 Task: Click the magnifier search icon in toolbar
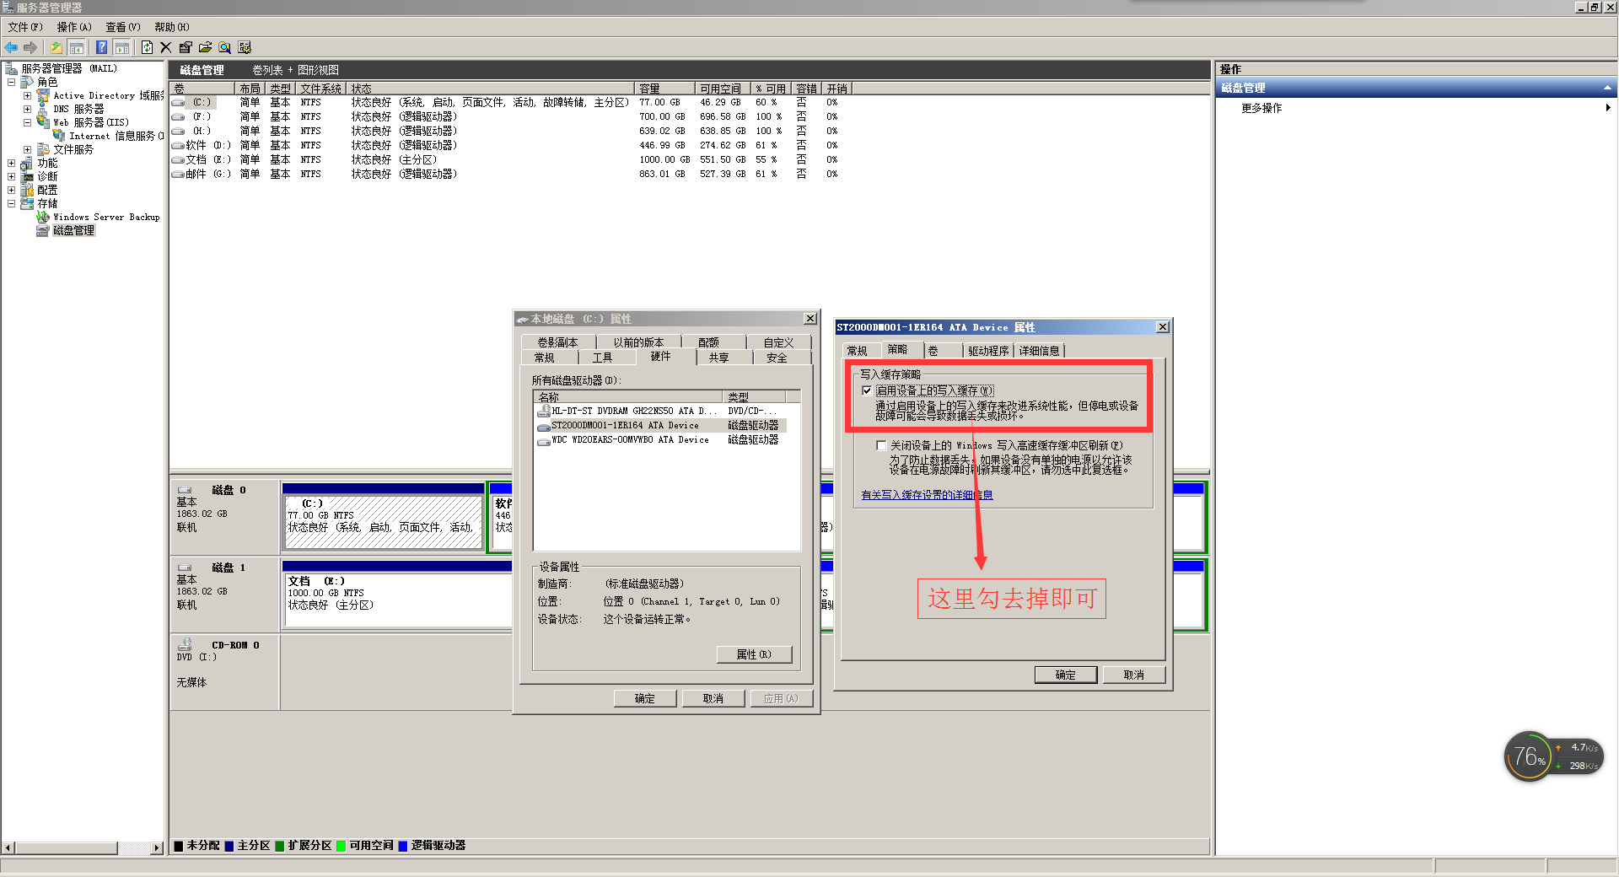224,47
